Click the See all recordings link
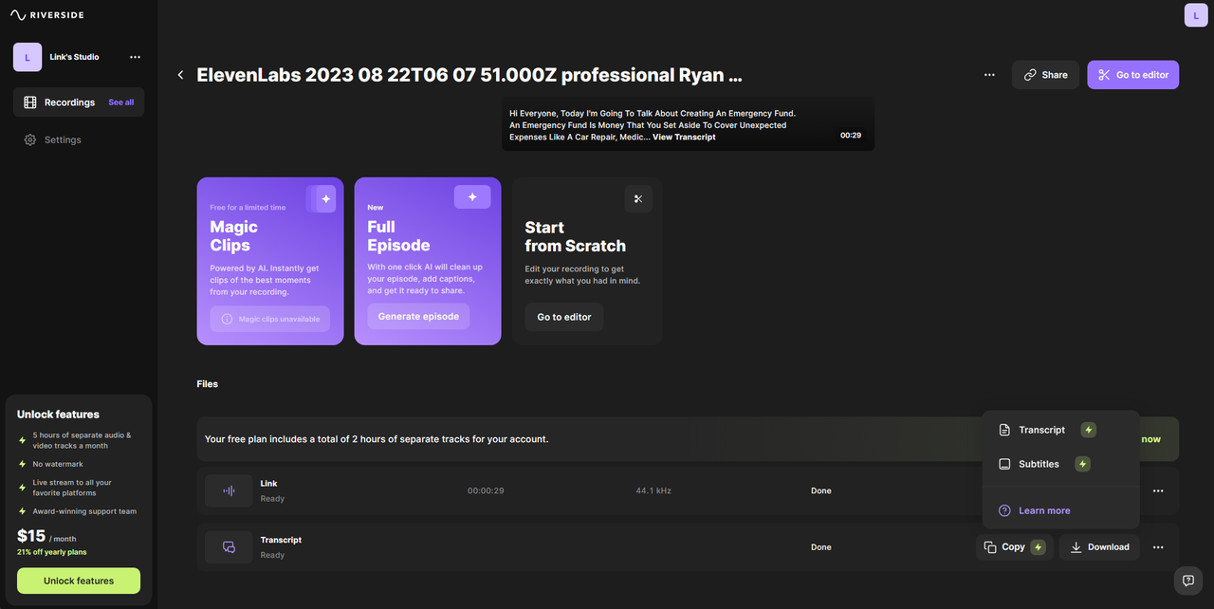This screenshot has height=609, width=1214. click(121, 102)
